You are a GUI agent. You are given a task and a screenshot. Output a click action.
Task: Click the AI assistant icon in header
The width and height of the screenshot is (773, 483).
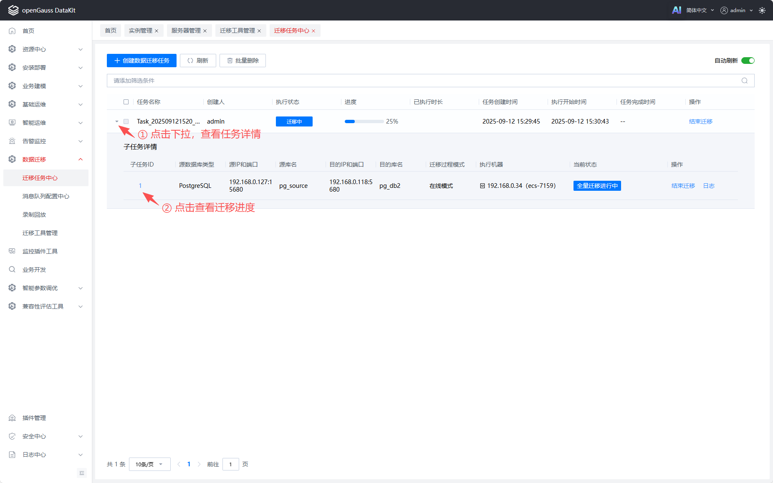click(676, 10)
